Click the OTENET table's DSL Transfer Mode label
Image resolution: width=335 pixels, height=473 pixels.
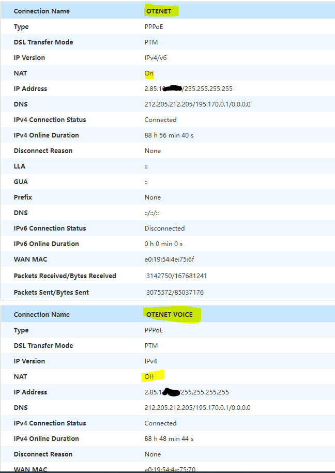click(x=43, y=42)
